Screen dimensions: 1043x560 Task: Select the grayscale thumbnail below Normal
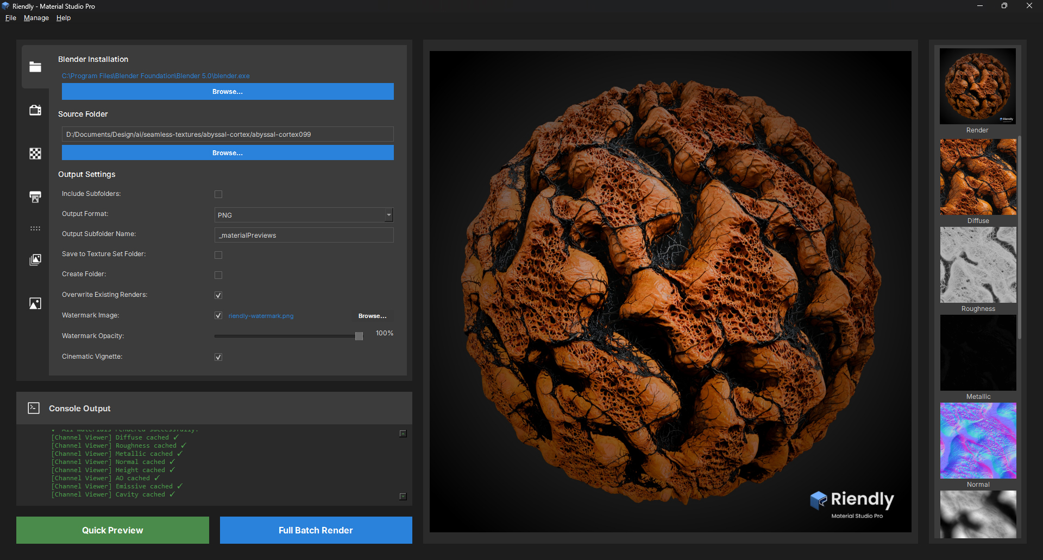click(978, 514)
